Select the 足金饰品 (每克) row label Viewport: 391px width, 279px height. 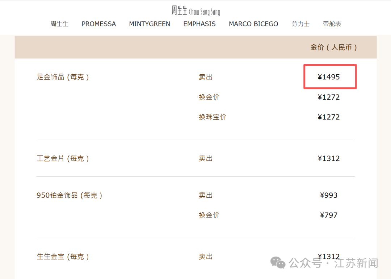point(63,77)
